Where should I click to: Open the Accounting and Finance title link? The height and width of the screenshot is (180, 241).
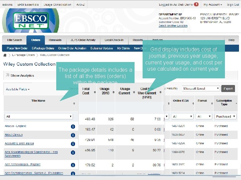tap(19, 143)
